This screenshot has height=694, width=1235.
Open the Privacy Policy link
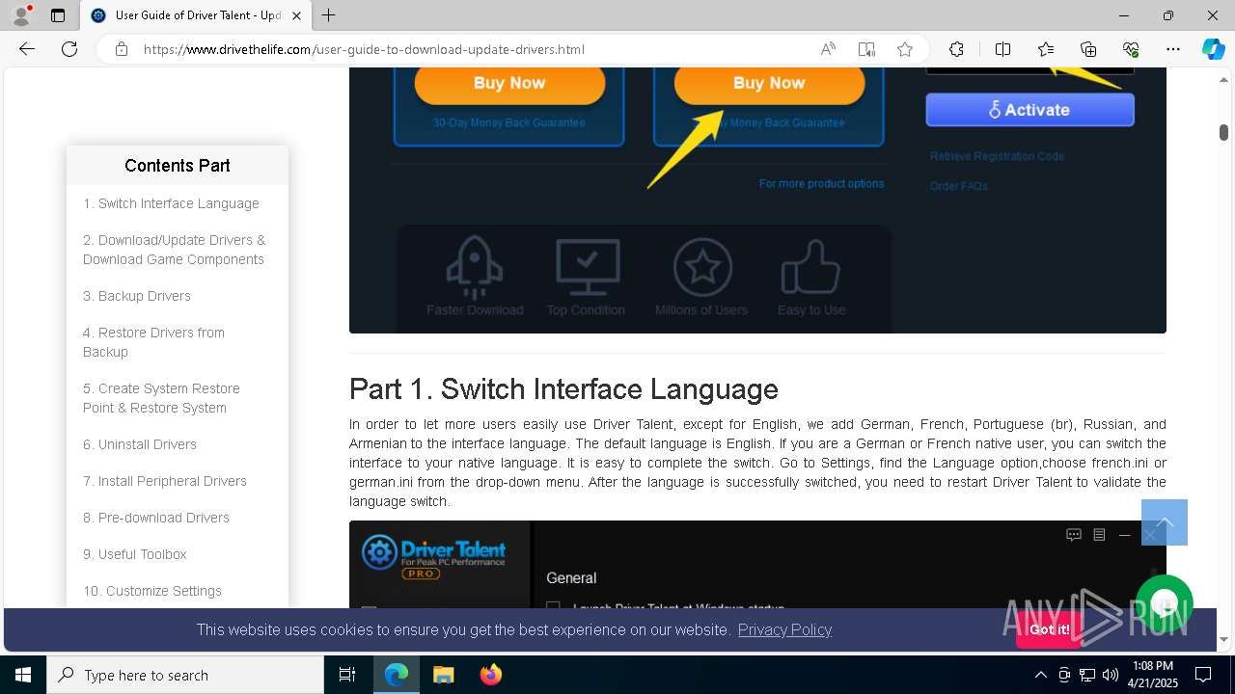click(x=784, y=629)
